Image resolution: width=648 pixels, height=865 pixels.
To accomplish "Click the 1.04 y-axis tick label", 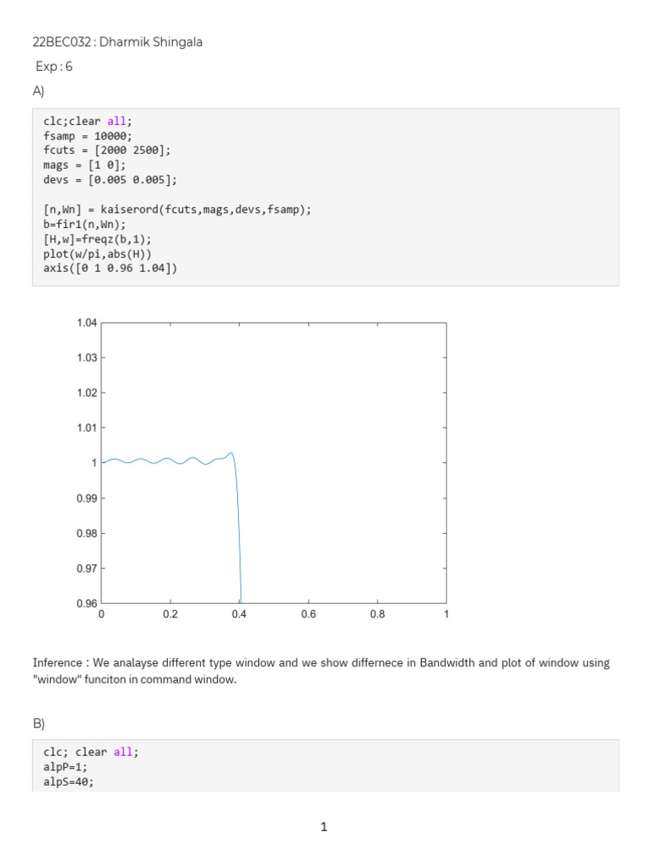I will [x=87, y=323].
